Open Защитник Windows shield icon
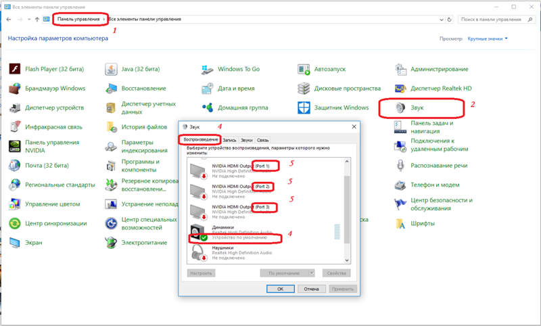This screenshot has height=326, width=541. coord(304,108)
